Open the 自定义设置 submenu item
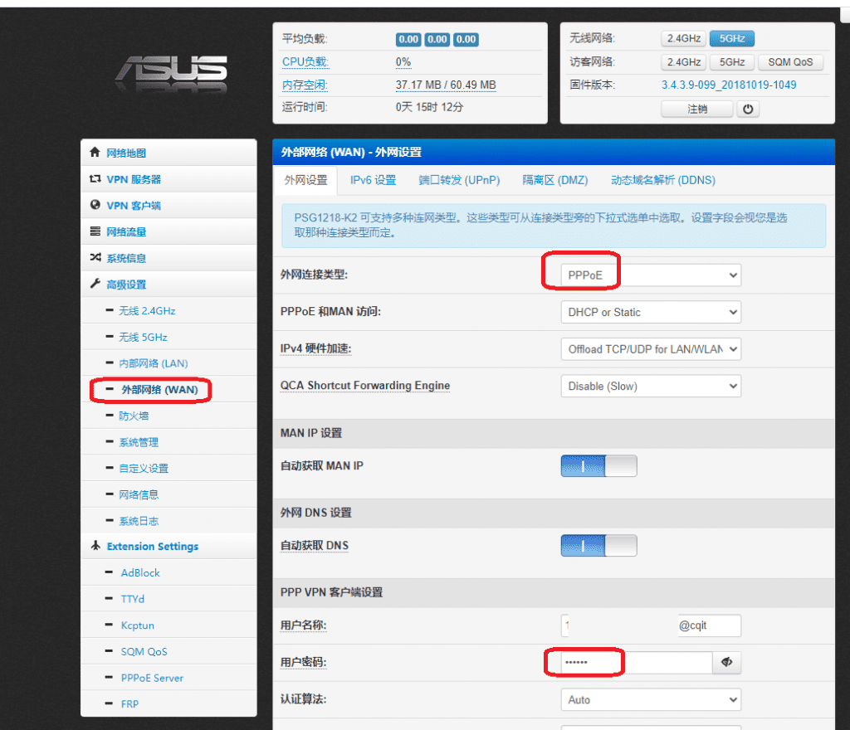 pyautogui.click(x=169, y=468)
